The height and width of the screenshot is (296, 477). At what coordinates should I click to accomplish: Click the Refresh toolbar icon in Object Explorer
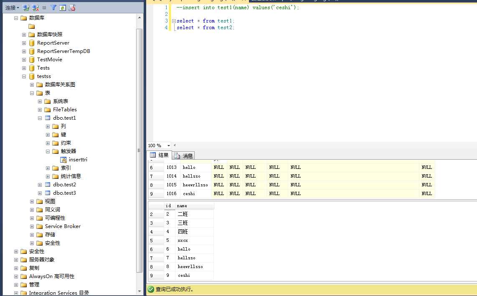[x=63, y=8]
